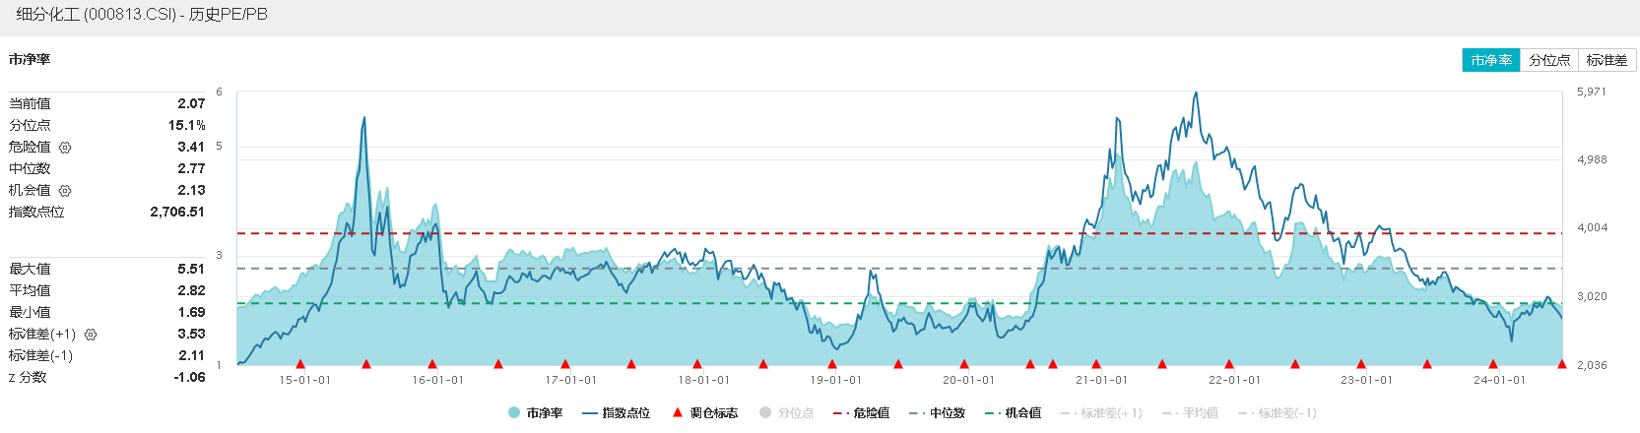Switch to the 分位点 tab
Image resolution: width=1640 pixels, height=433 pixels.
tap(1549, 60)
